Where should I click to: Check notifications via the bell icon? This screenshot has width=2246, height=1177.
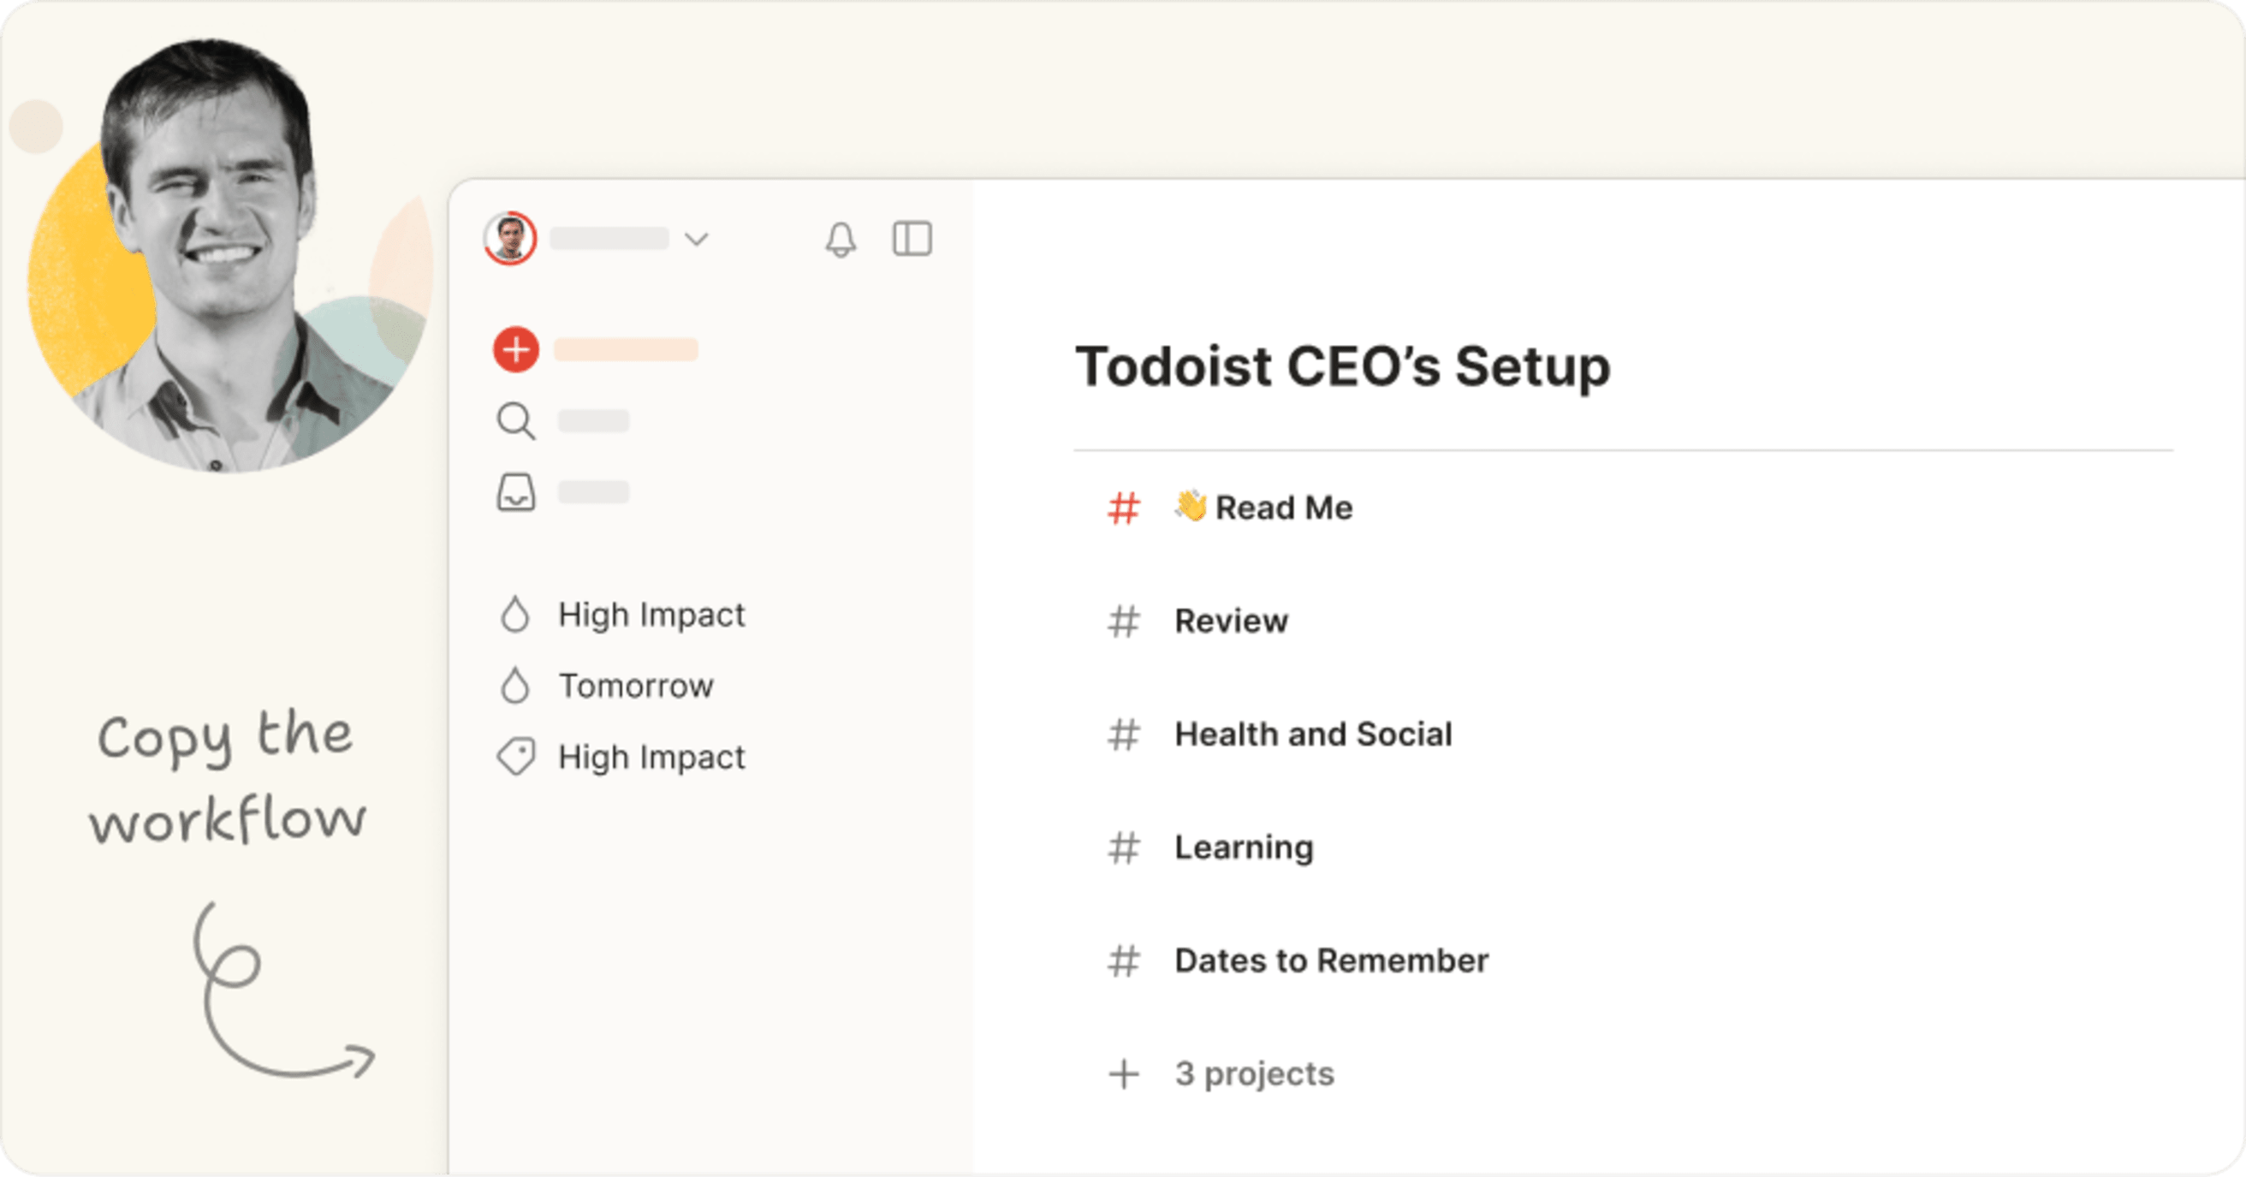pyautogui.click(x=841, y=240)
